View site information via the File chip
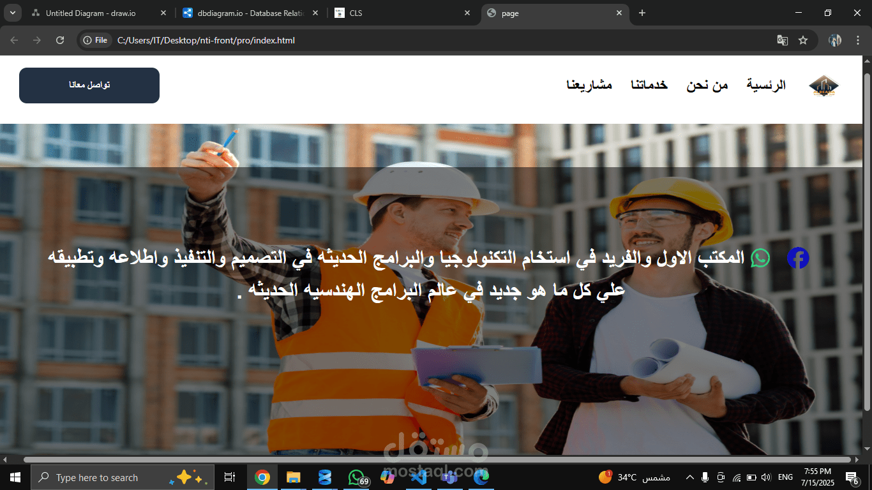This screenshot has width=872, height=490. point(95,40)
